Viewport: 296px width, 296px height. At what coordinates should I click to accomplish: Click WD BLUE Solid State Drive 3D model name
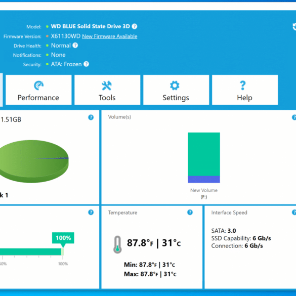[x=91, y=26]
